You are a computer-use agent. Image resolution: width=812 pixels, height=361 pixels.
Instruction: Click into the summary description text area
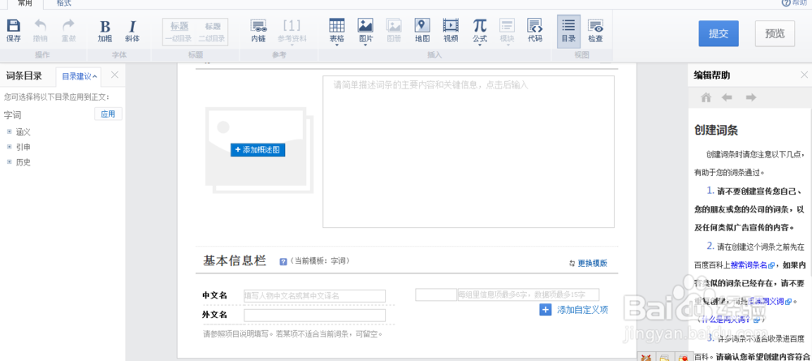point(469,152)
